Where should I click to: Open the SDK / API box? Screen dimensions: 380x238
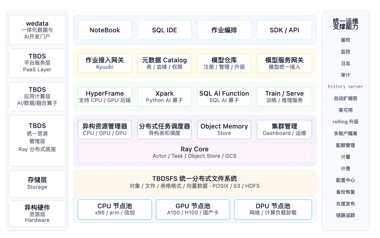[284, 30]
